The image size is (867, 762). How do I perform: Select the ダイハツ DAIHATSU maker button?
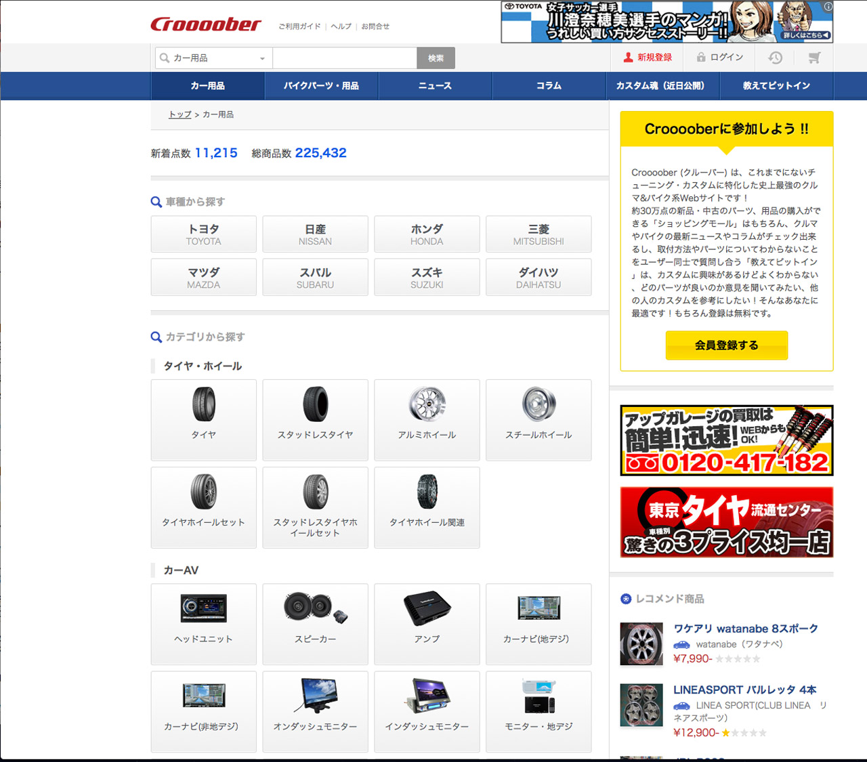539,278
